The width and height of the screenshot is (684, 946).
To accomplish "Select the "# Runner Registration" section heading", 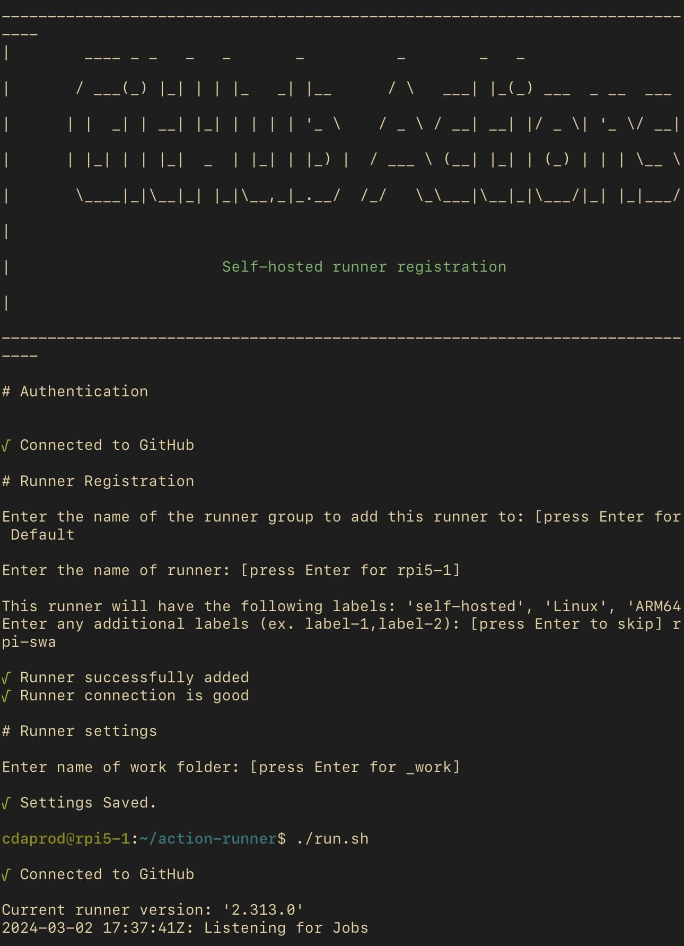I will 98,481.
